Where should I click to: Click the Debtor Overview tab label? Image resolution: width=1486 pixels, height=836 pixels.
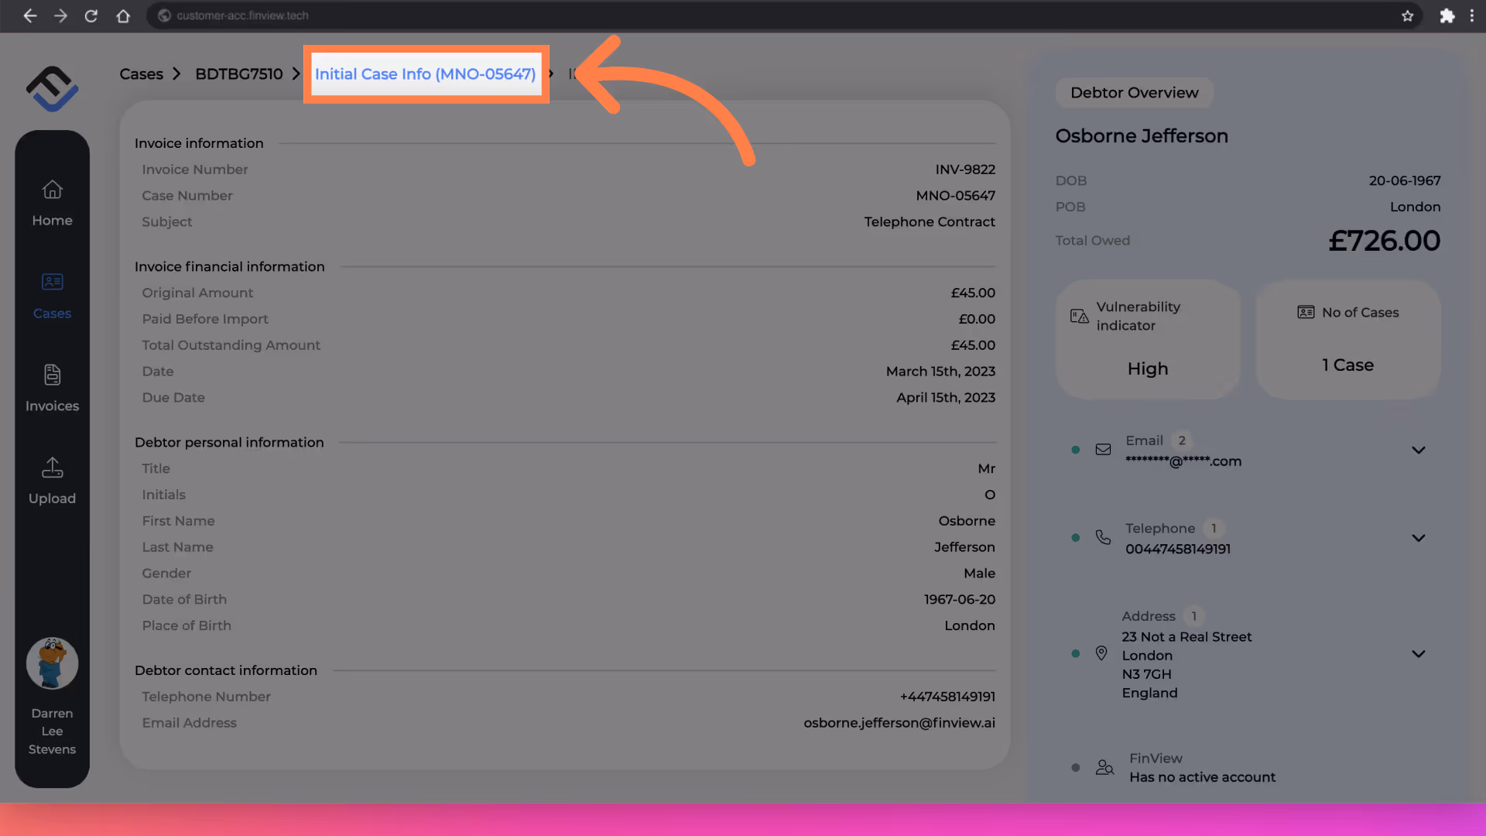[x=1134, y=93]
